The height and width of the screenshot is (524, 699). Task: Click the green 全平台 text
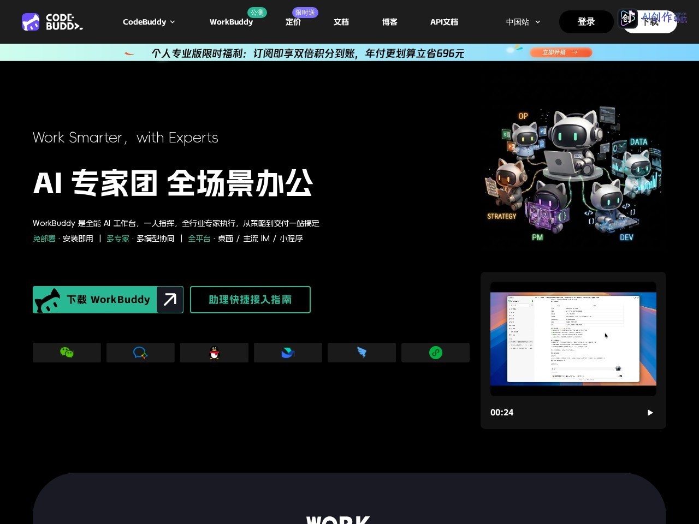point(199,239)
